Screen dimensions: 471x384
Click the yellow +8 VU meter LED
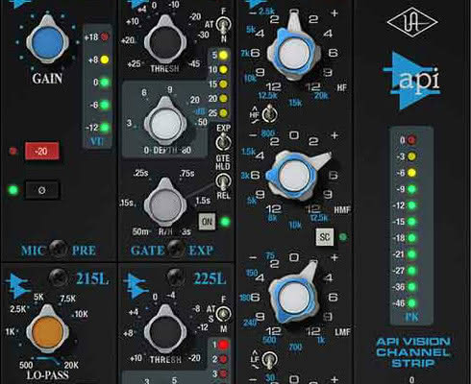pos(105,60)
